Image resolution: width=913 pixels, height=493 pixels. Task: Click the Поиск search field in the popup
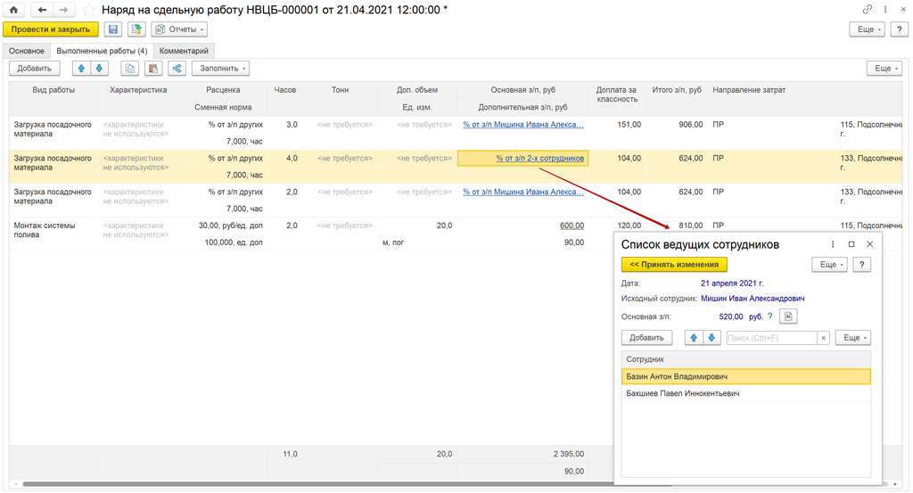[771, 338]
